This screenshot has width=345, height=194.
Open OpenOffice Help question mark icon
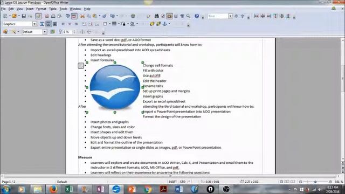[197, 16]
